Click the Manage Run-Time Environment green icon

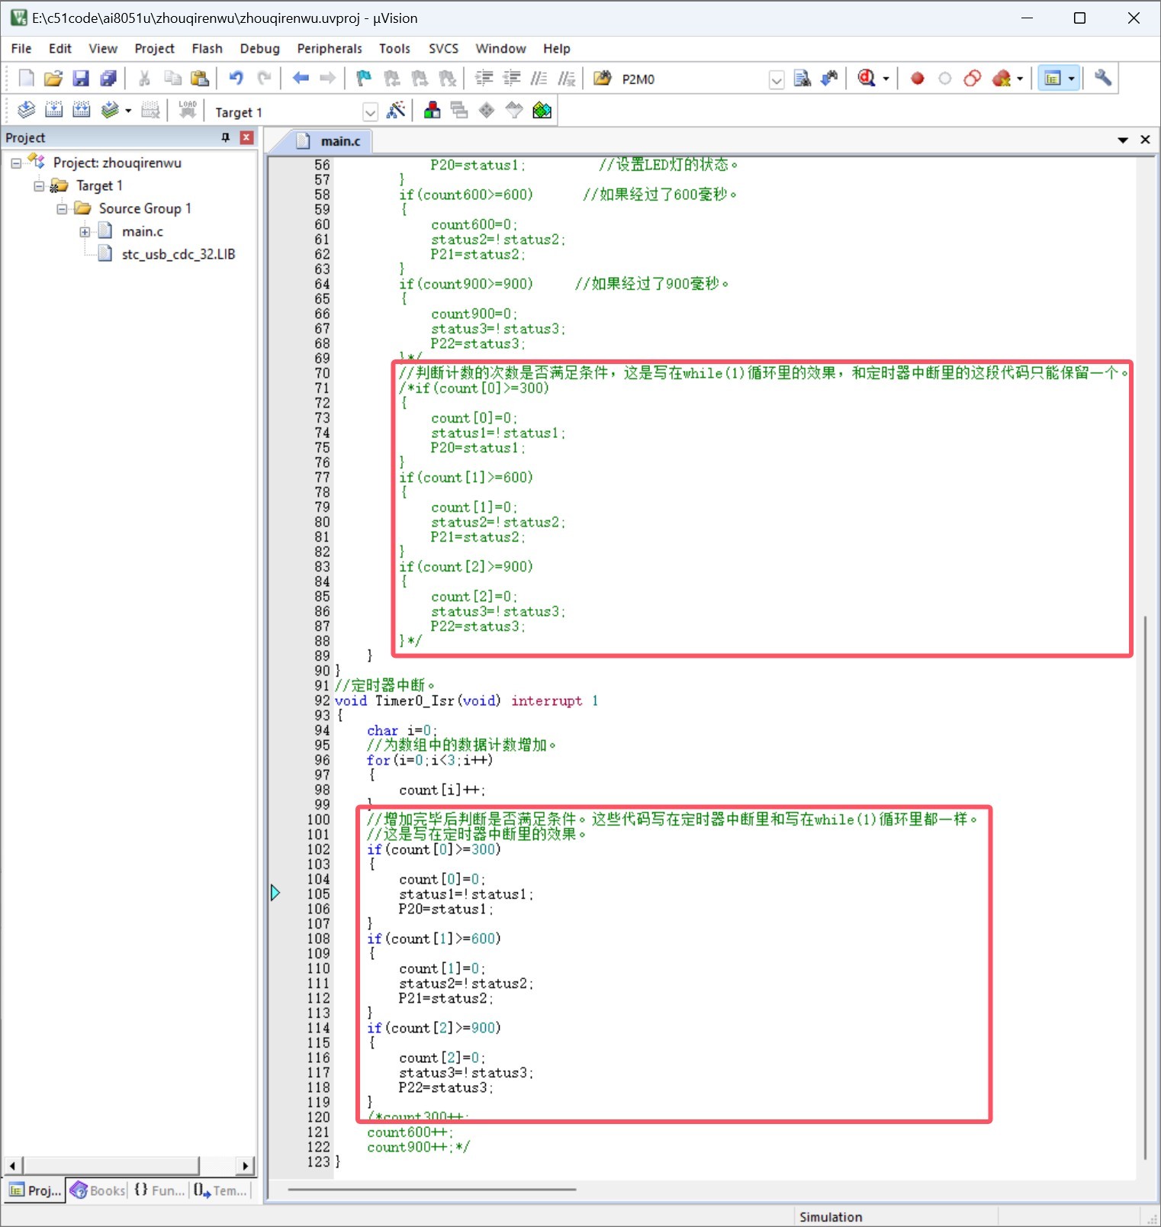542,111
